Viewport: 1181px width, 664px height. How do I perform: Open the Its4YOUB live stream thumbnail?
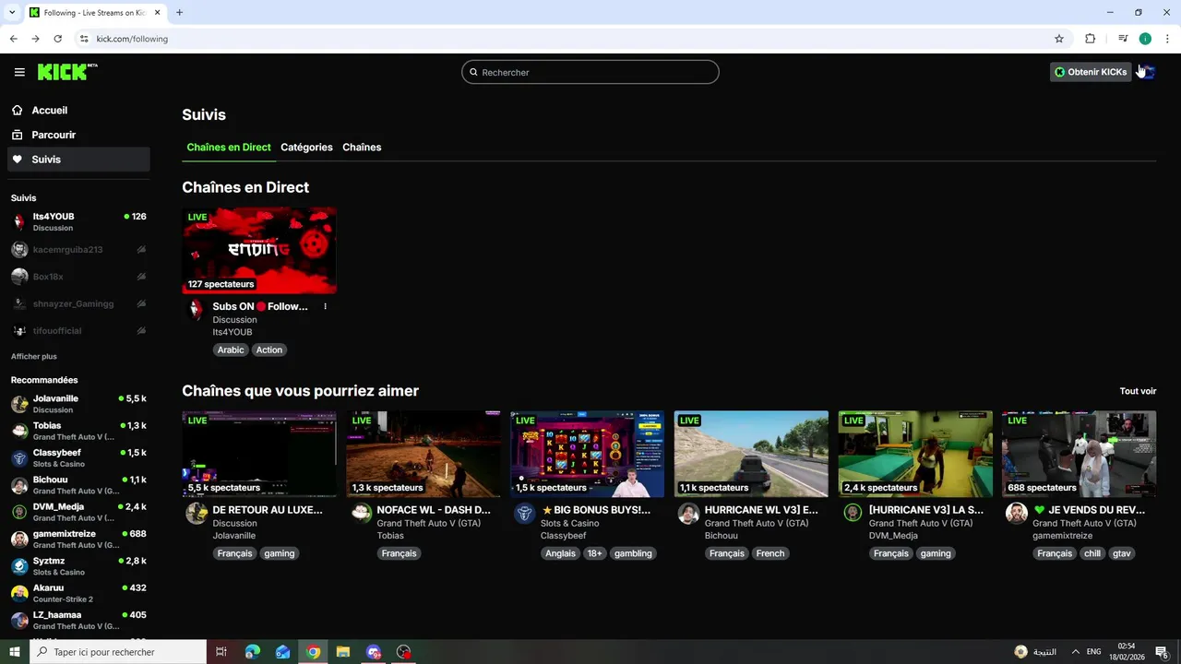click(x=259, y=250)
